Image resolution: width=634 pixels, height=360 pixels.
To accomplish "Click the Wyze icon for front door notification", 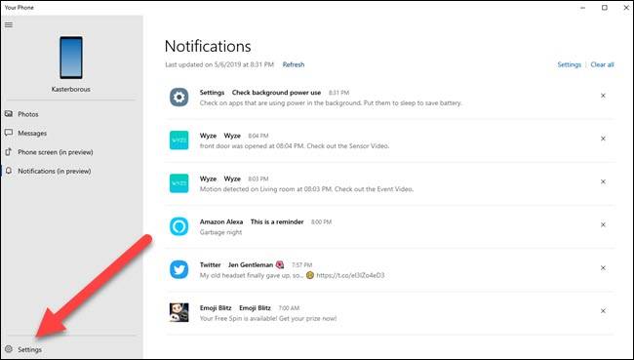I will tap(179, 140).
